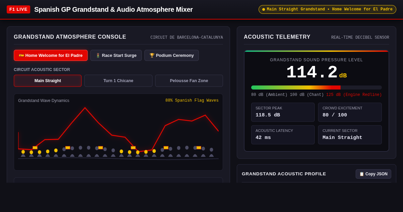Image resolution: width=403 pixels, height=212 pixels.
Task: Click the Circuit Acoustic Sector label
Action: click(x=42, y=70)
